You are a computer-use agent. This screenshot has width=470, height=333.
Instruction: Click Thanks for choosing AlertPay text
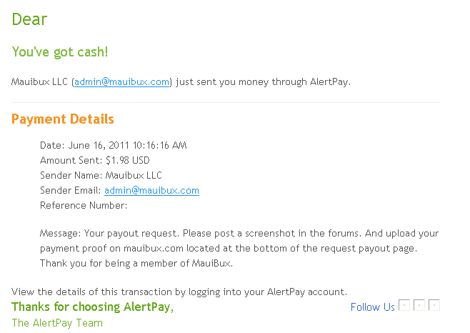92,307
